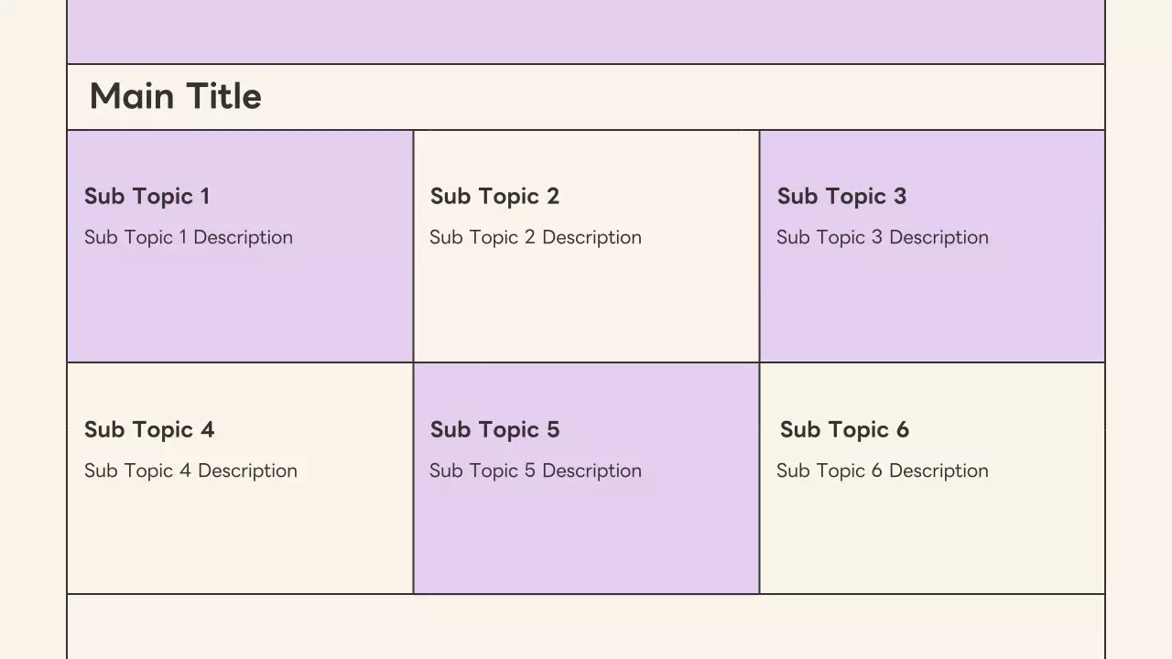Viewport: 1172px width, 659px height.
Task: Click the blank row below the grid
Action: pos(586,628)
